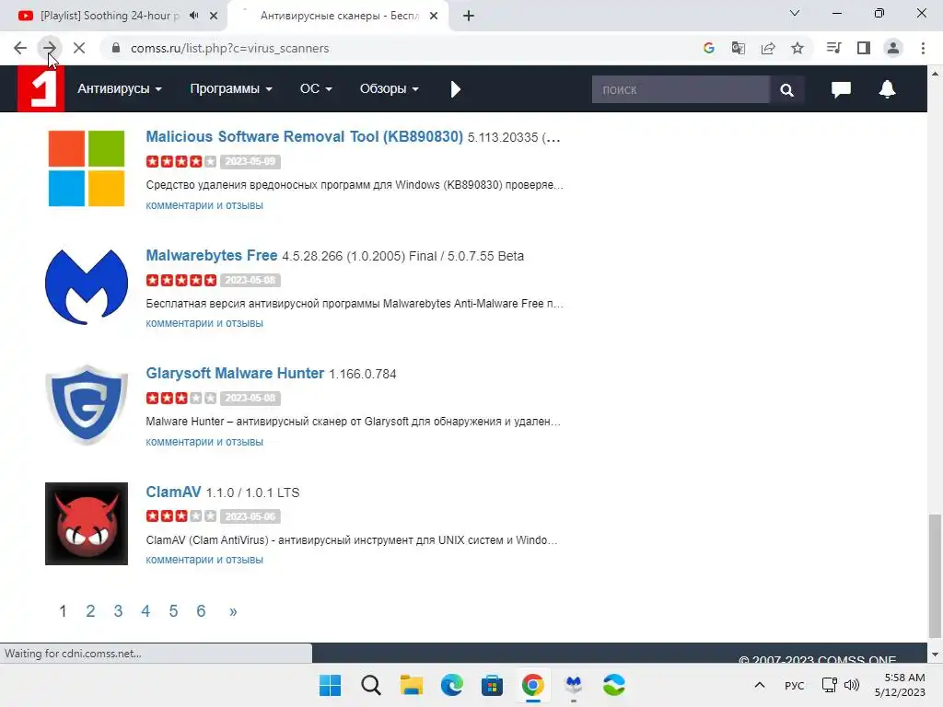Open Chrome three-dot menu

pyautogui.click(x=923, y=48)
